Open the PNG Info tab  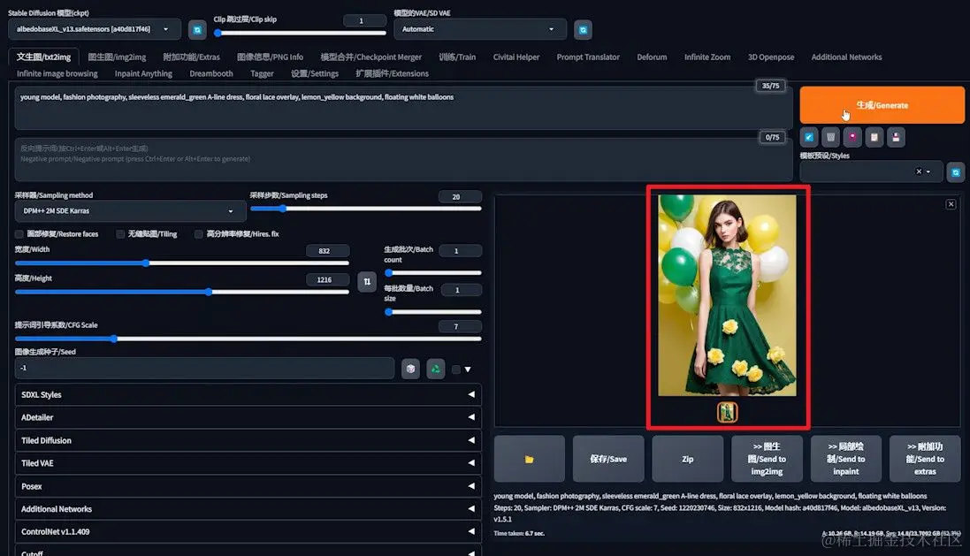click(270, 57)
